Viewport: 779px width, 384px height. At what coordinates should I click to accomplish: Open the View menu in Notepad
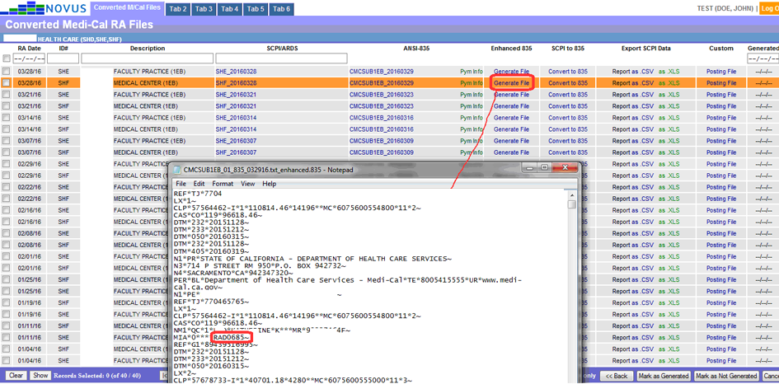(248, 184)
